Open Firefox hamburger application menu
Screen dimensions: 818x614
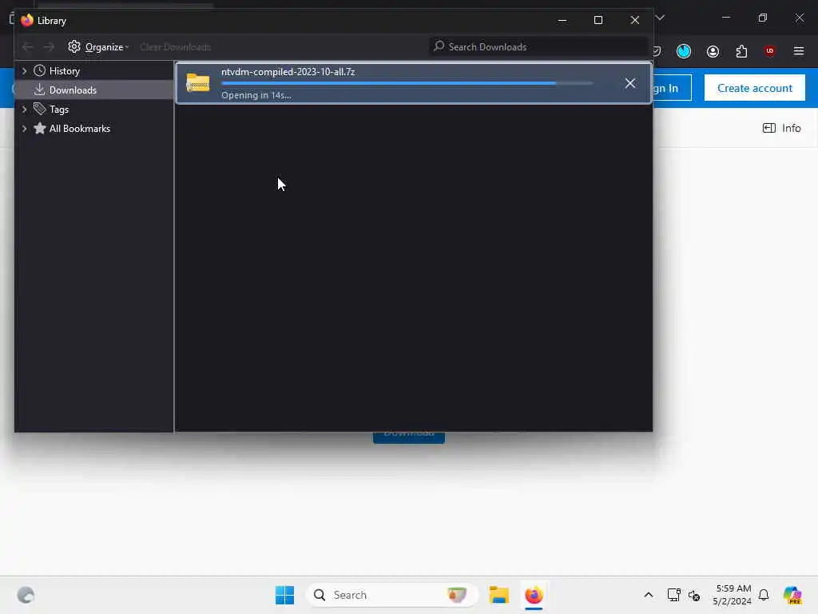798,51
